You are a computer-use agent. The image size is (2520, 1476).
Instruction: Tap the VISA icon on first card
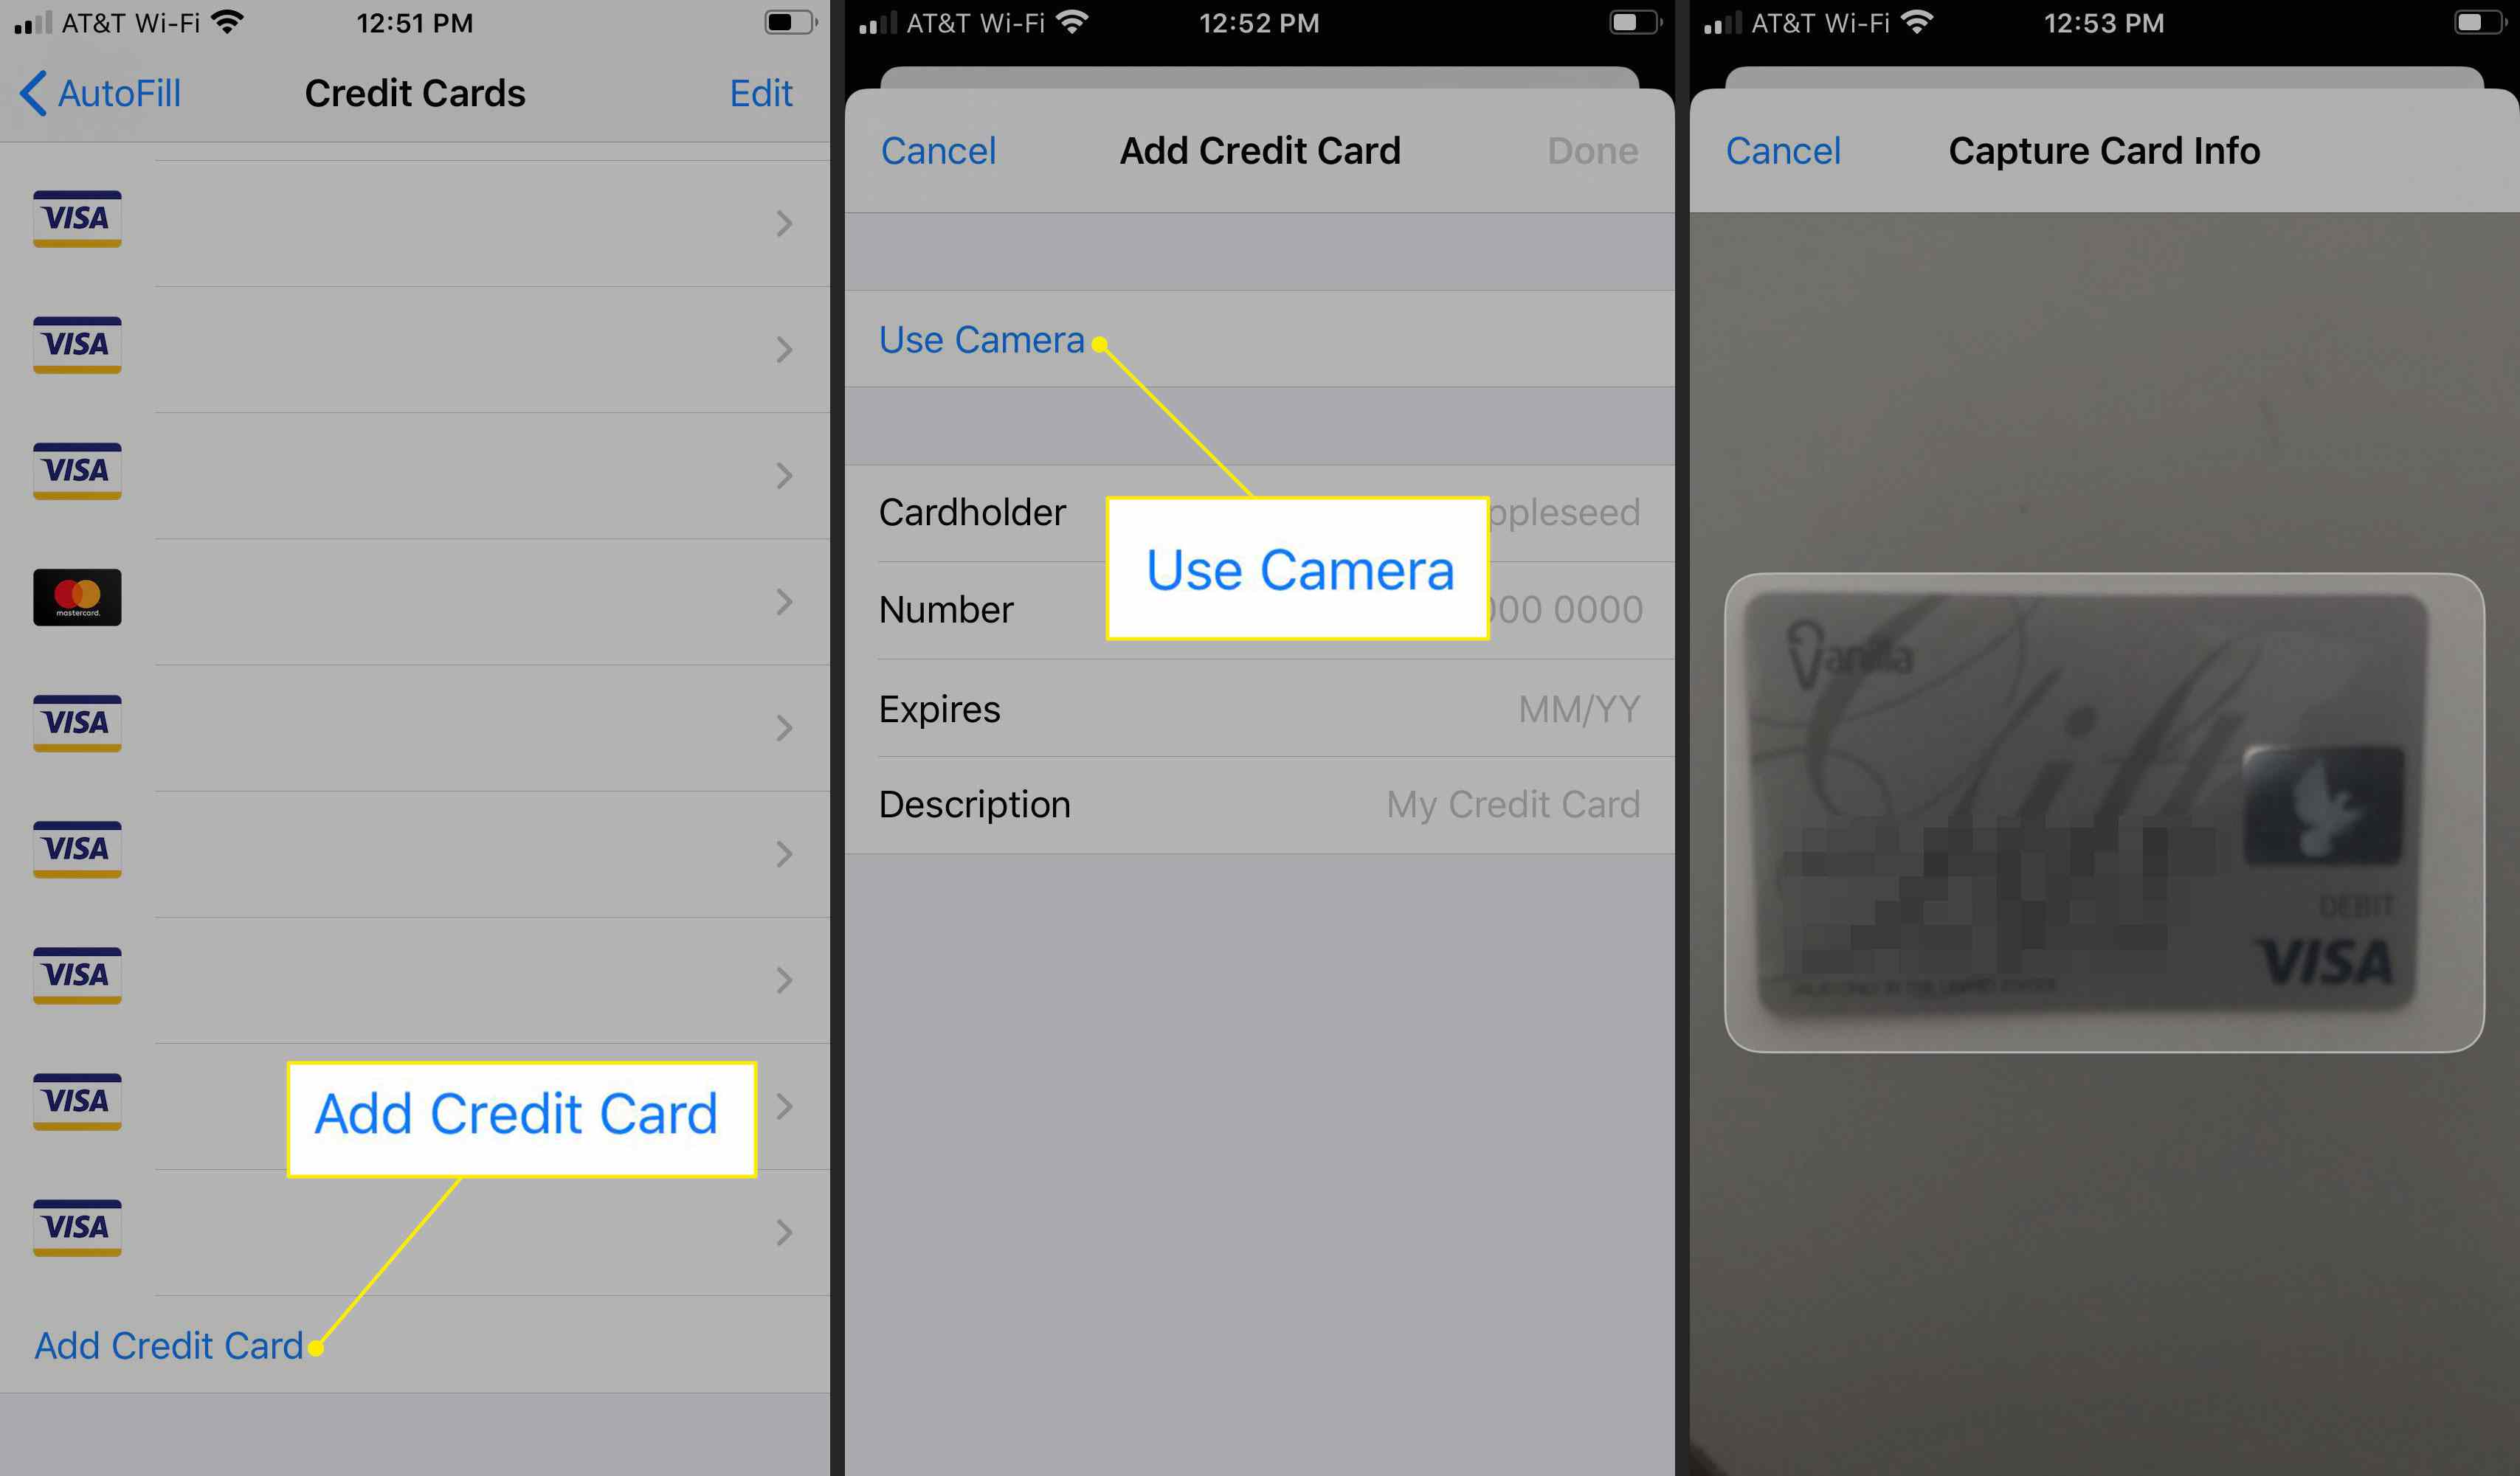75,216
